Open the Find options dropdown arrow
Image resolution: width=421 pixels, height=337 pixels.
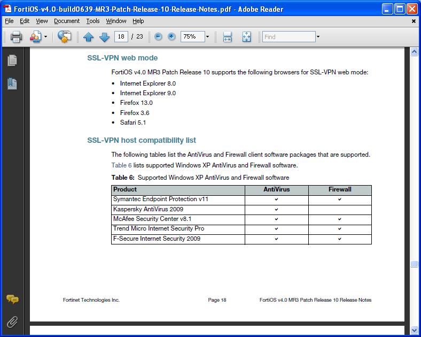318,37
